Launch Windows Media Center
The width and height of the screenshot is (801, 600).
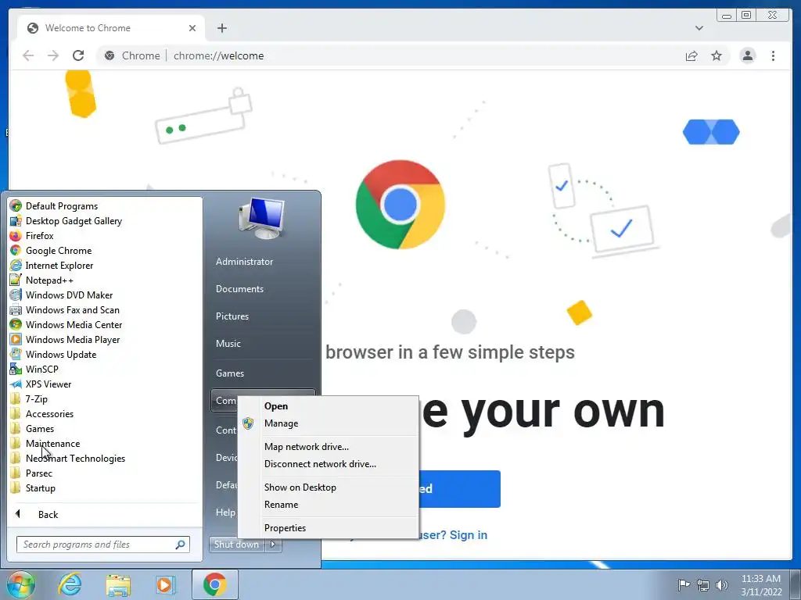tap(66, 324)
